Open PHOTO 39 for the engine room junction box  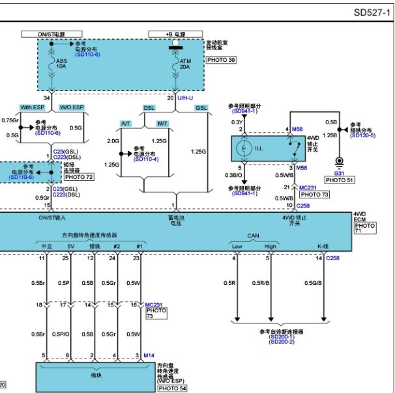pos(221,60)
